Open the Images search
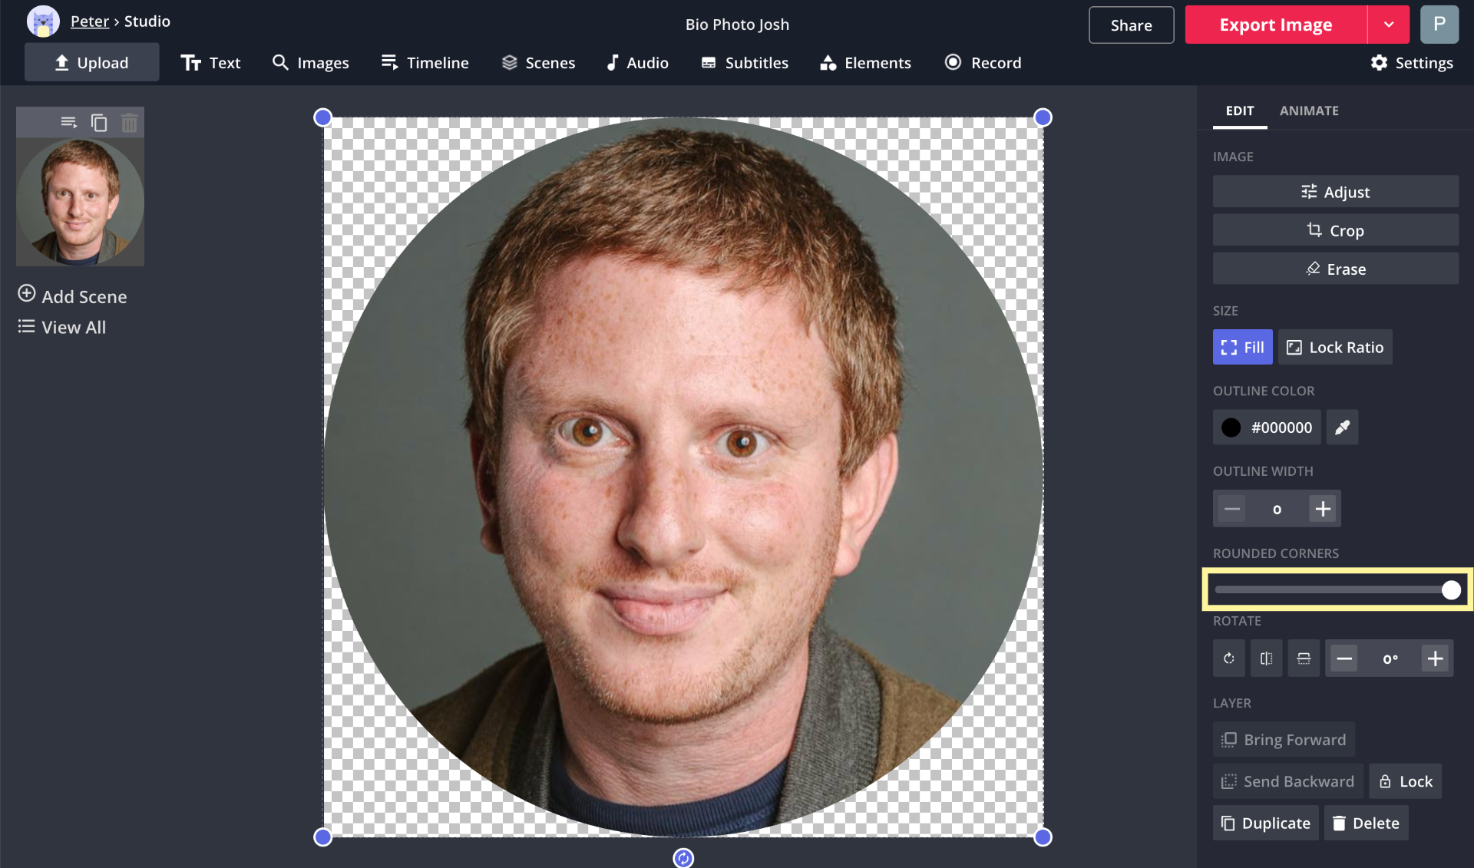The width and height of the screenshot is (1474, 868). (x=310, y=63)
